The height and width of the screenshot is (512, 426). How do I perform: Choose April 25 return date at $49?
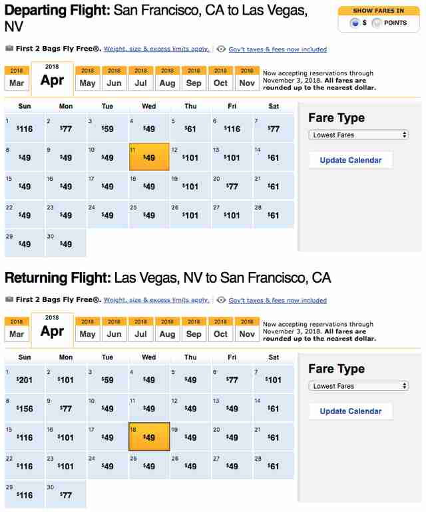(x=149, y=466)
